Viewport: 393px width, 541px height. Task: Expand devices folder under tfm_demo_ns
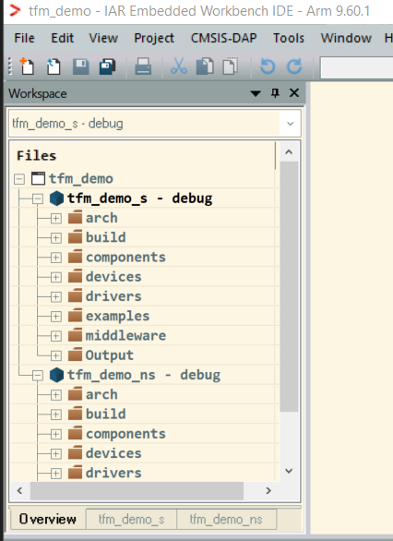tap(56, 453)
